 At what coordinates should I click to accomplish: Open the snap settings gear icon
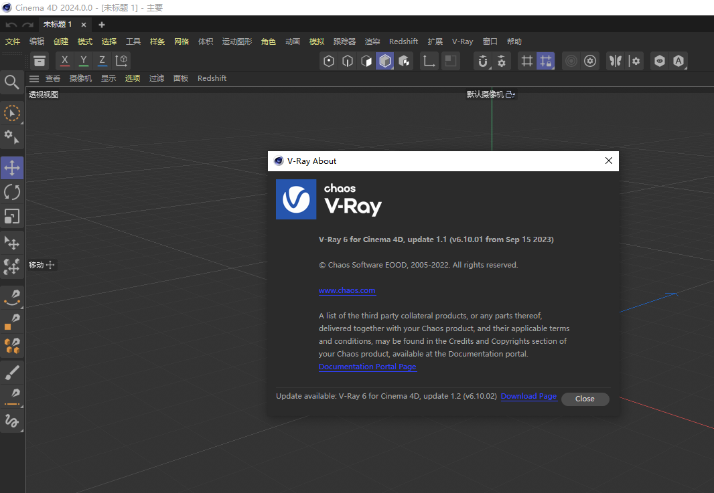[502, 61]
